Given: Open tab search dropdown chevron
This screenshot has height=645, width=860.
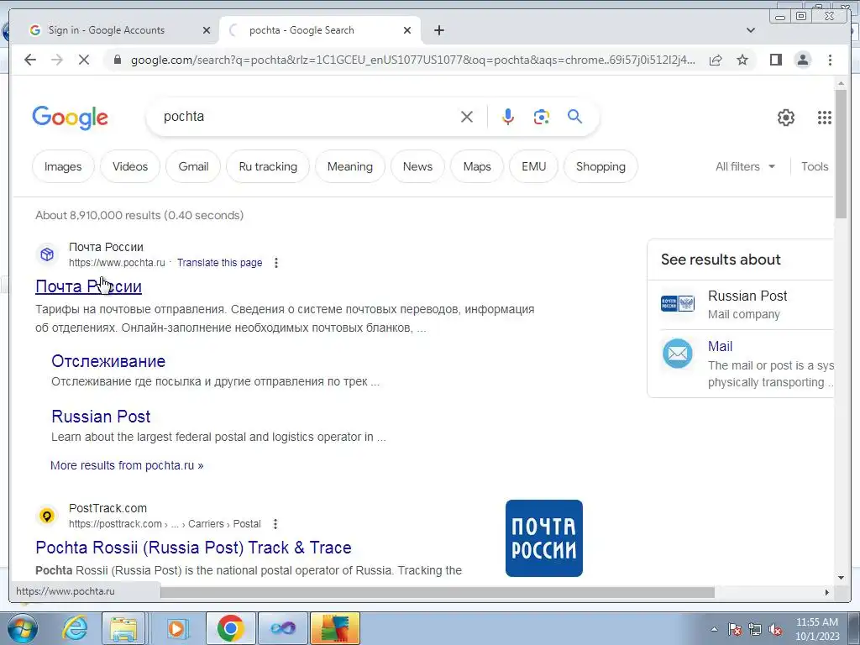Looking at the screenshot, I should coord(751,30).
